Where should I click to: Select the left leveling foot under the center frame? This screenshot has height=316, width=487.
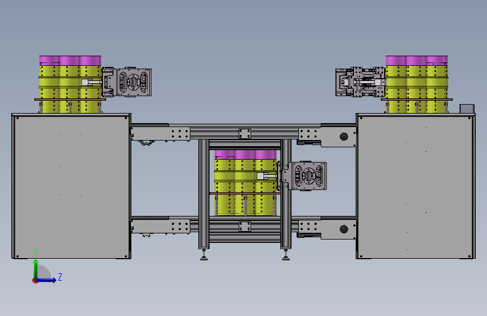click(x=204, y=255)
